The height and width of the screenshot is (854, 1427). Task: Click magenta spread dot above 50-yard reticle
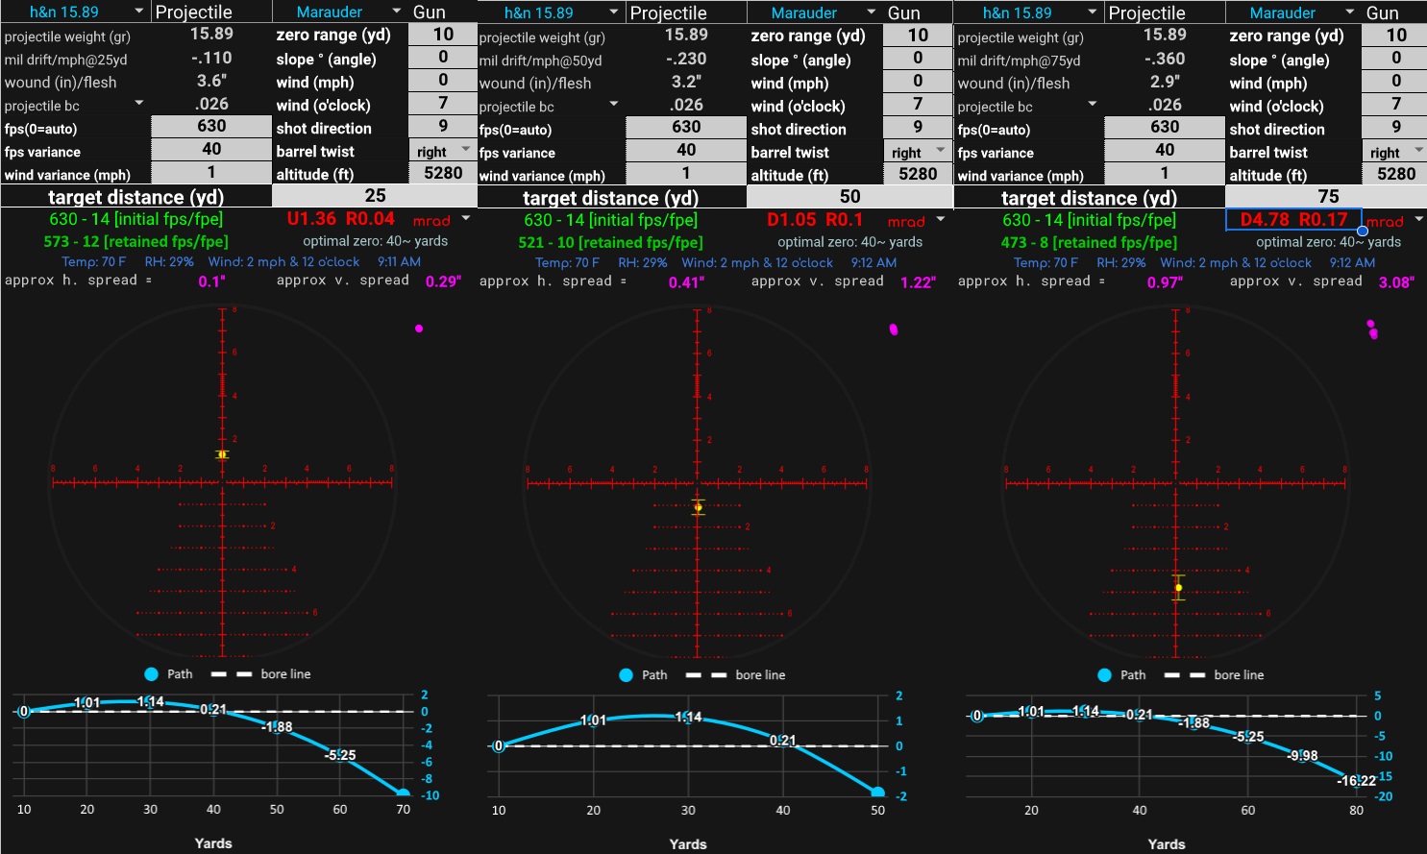(894, 329)
